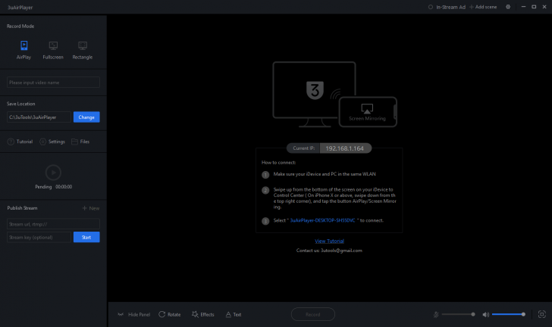Image resolution: width=552 pixels, height=327 pixels.
Task: Select Rectangle record mode
Action: coord(83,50)
